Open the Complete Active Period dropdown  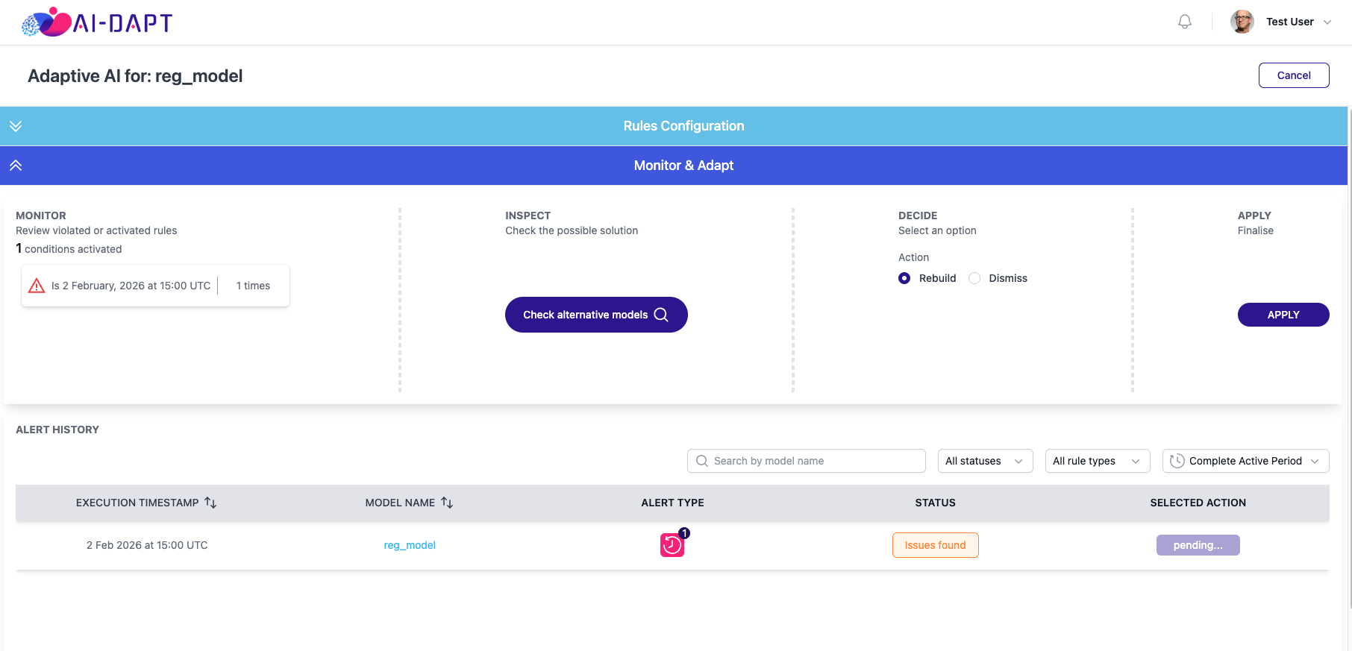point(1246,461)
